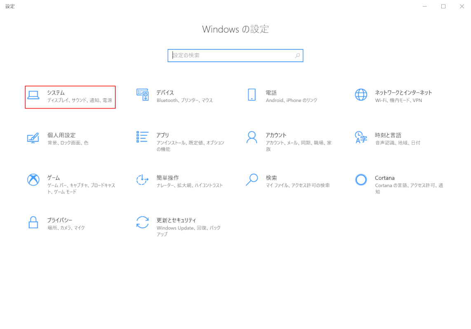Focus the 設定の検索 search field

point(235,56)
